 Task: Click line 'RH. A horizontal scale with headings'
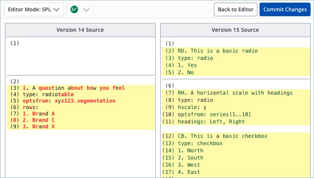coord(236,93)
